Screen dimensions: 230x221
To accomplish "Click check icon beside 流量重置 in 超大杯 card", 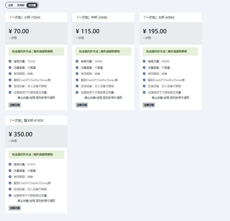I will 10,171.
